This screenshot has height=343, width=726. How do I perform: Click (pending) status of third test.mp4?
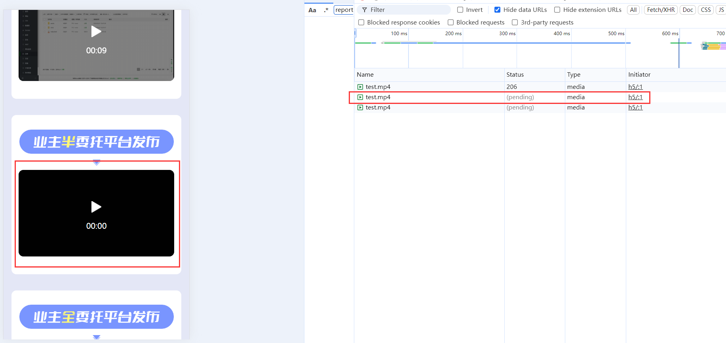[x=520, y=107]
